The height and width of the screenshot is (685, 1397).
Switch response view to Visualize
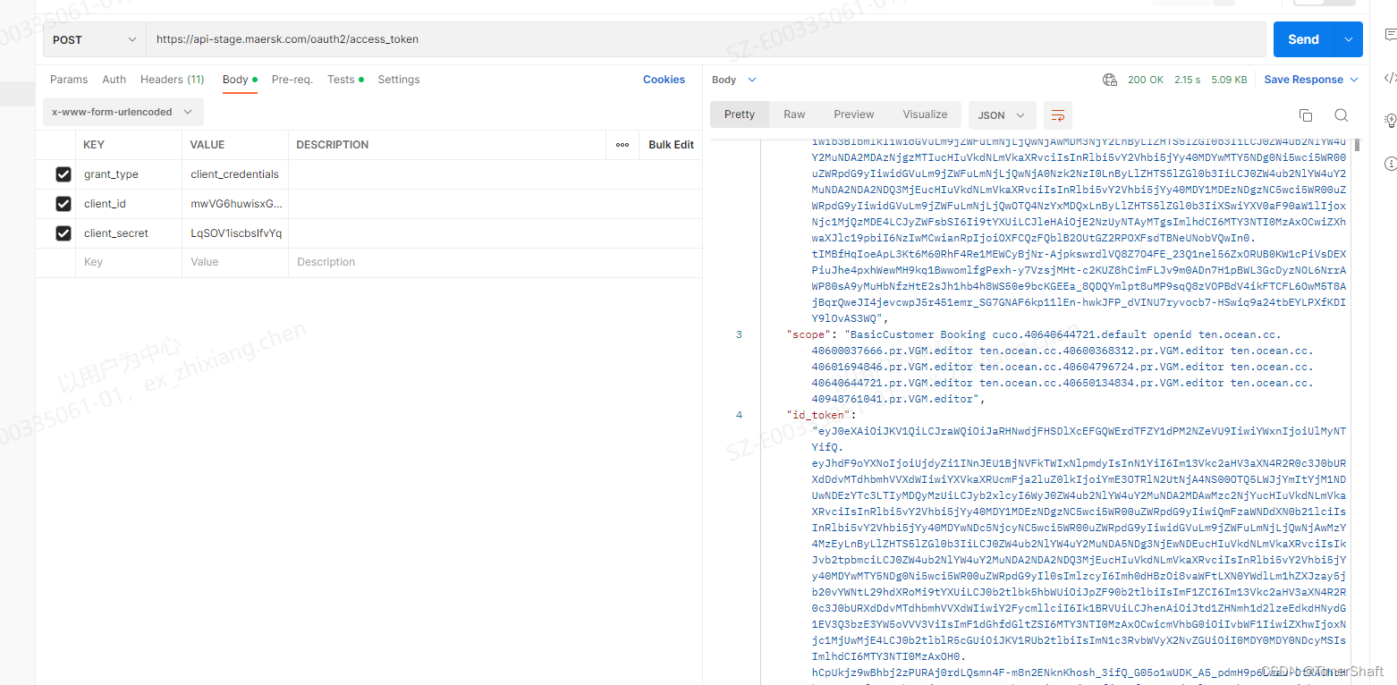pos(925,114)
